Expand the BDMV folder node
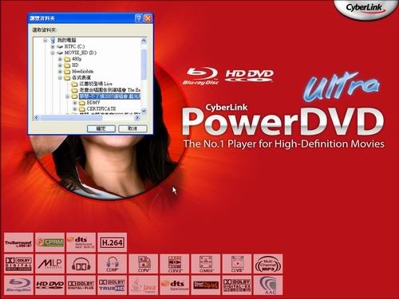Image resolution: width=399 pixels, height=299 pixels. click(75, 103)
